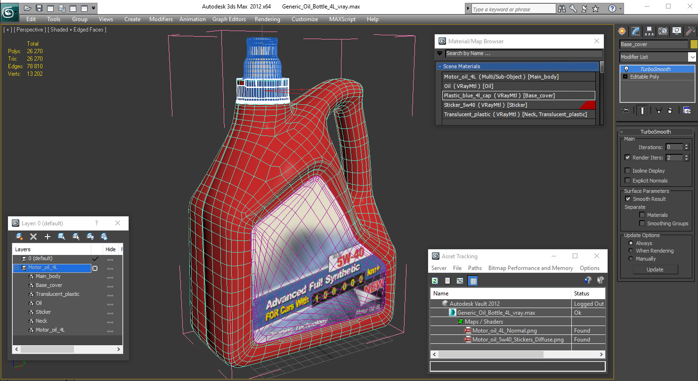698x381 pixels.
Task: Open the Motion command panel tab
Action: pyautogui.click(x=663, y=31)
